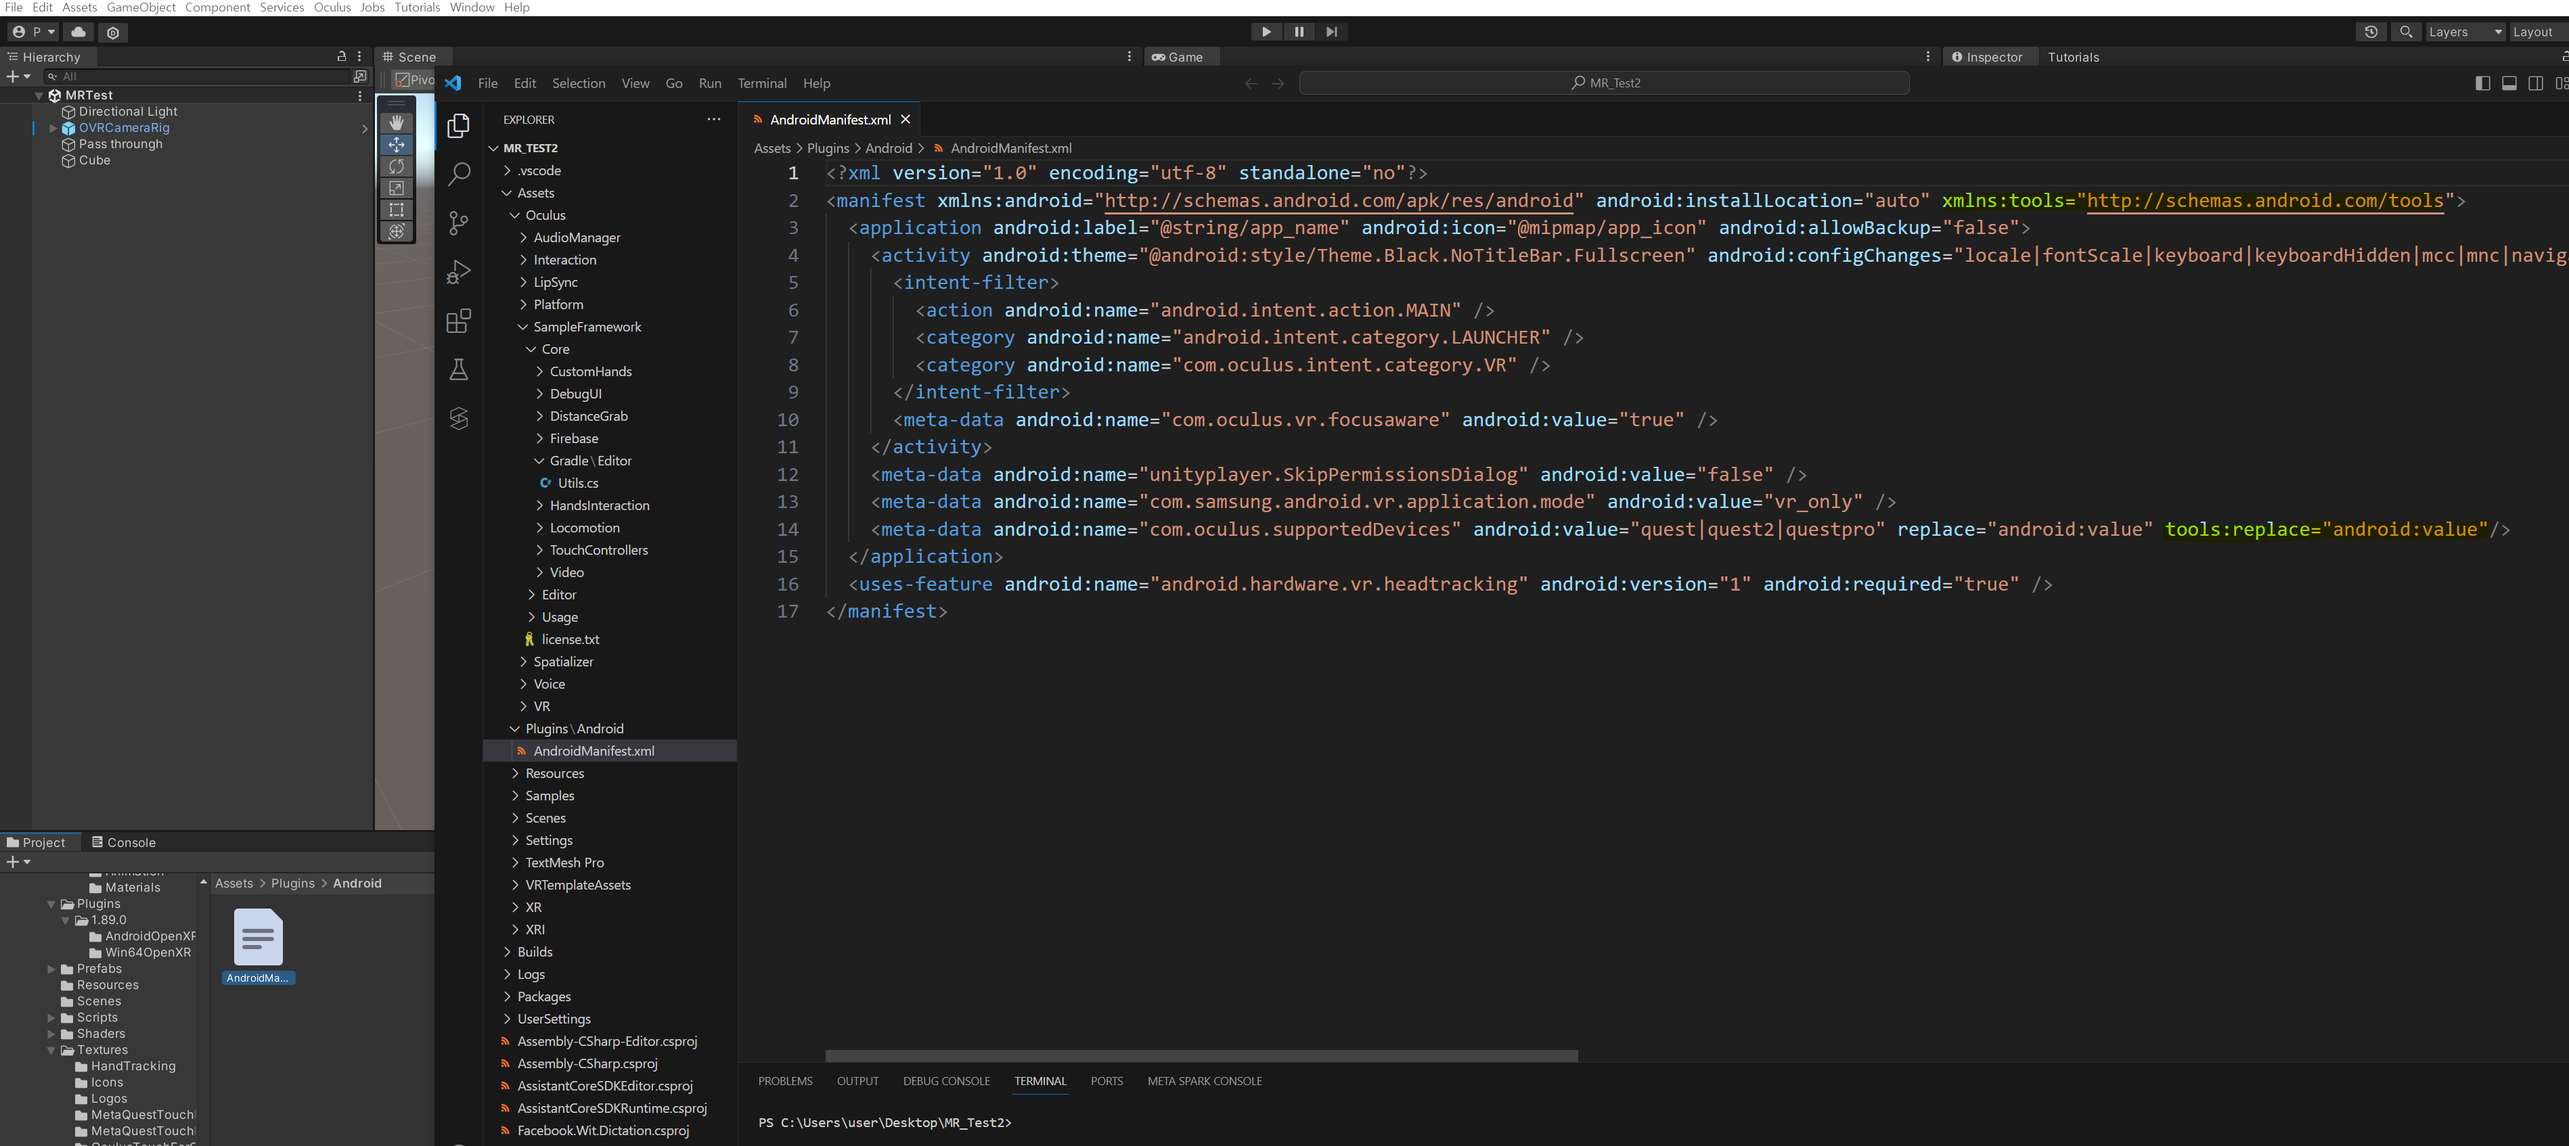Screen dimensions: 2569x1146
Task: Open the Layers dropdown
Action: [2465, 32]
